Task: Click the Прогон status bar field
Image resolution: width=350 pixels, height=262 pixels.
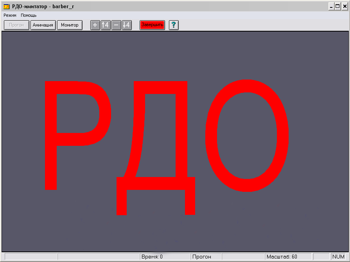Action: coord(206,257)
